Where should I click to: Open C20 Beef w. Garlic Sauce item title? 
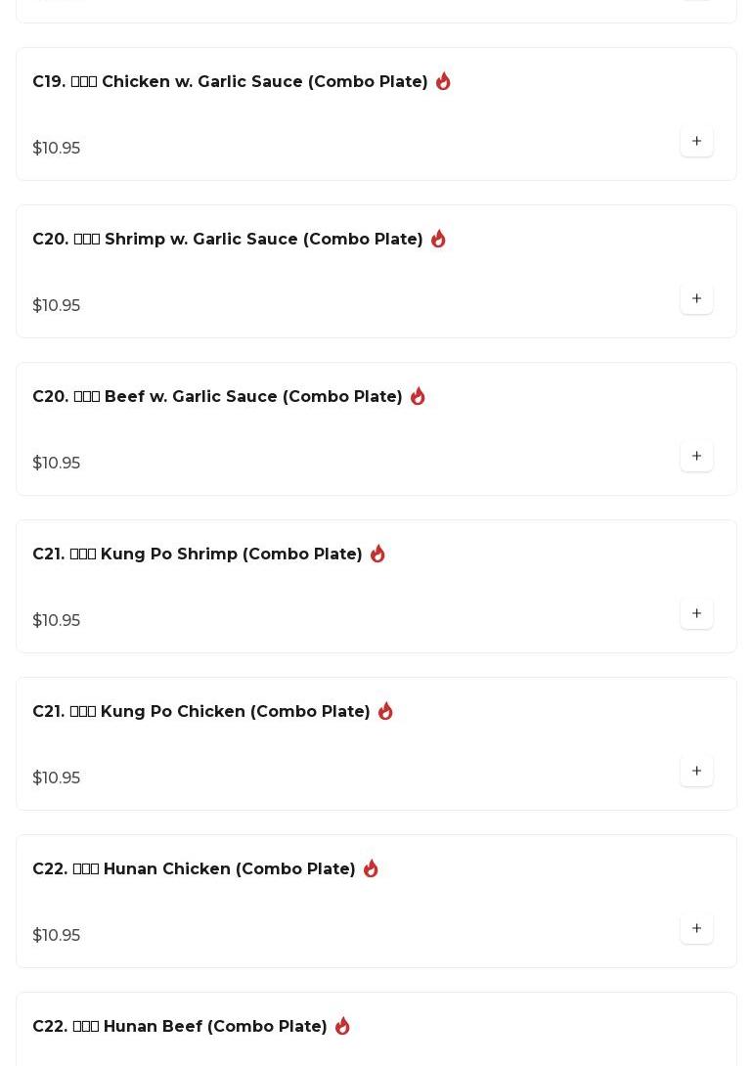(x=217, y=396)
